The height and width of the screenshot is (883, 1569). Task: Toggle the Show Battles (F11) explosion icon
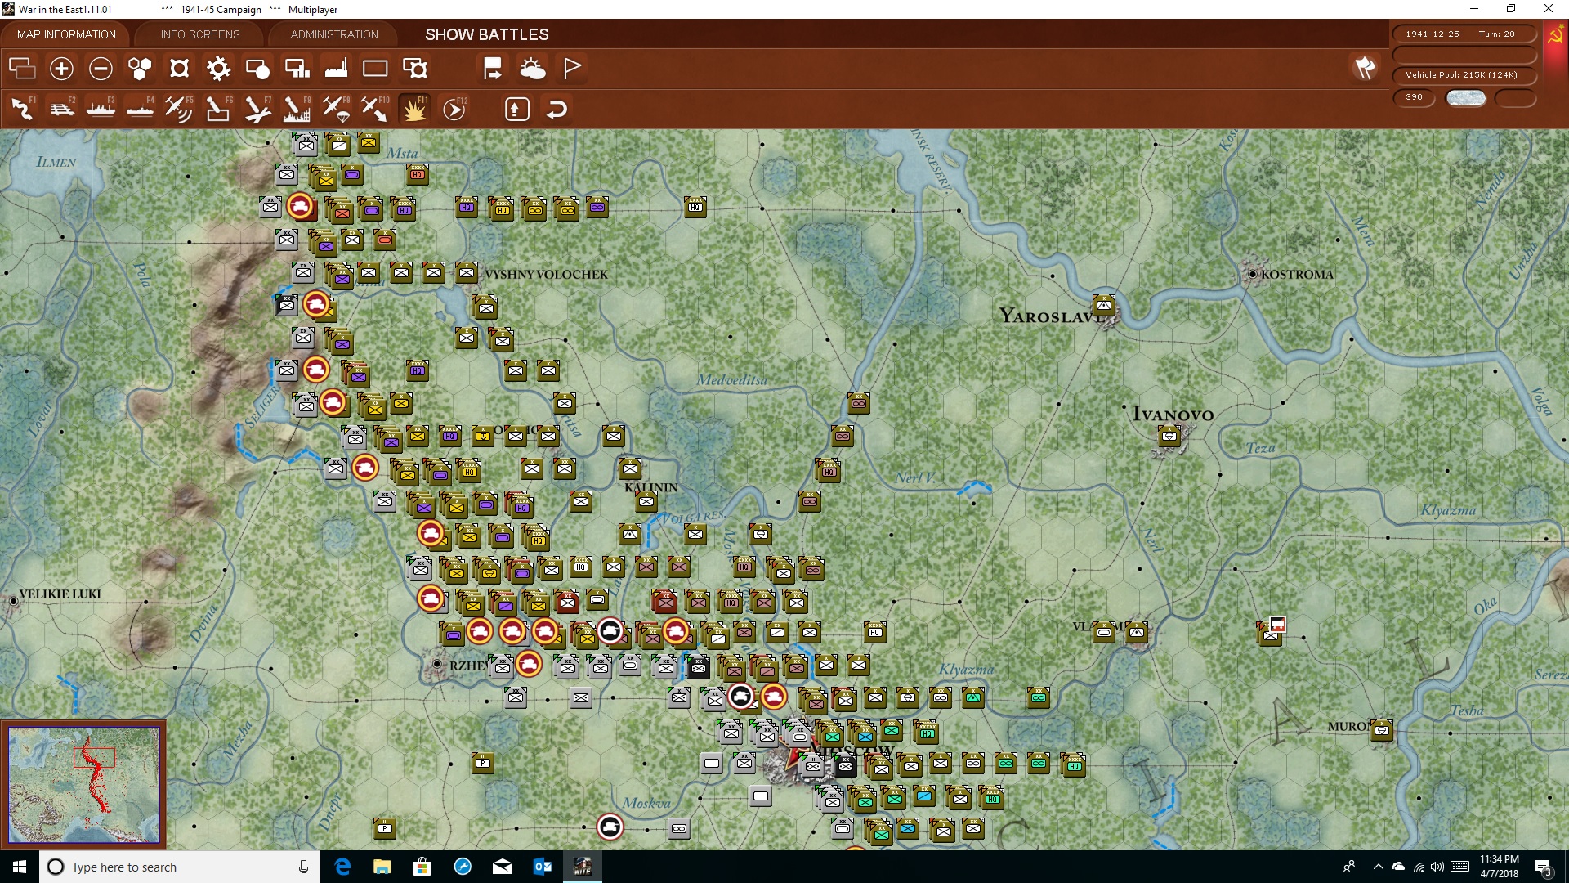pos(414,109)
